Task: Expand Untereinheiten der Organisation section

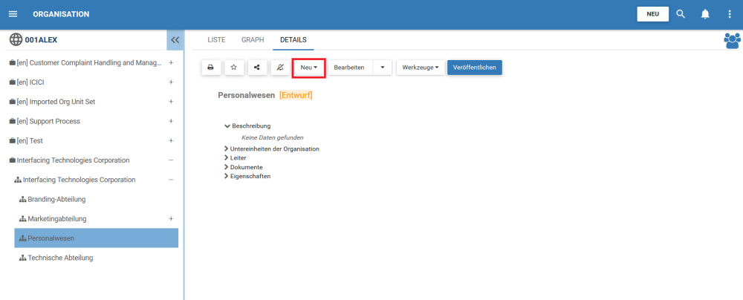Action: tap(226, 149)
